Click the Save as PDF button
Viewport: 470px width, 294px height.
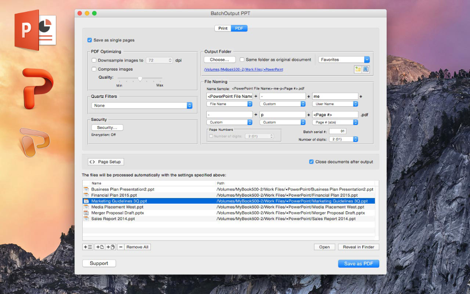click(x=358, y=263)
